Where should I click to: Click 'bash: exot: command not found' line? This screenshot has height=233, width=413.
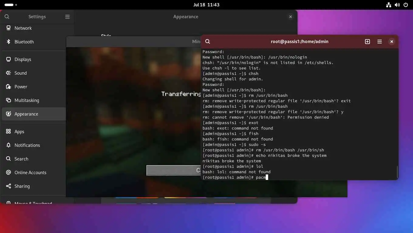pos(238,128)
